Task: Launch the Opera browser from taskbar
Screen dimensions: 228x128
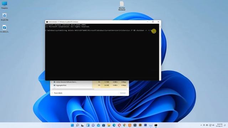Action: (x=119, y=125)
